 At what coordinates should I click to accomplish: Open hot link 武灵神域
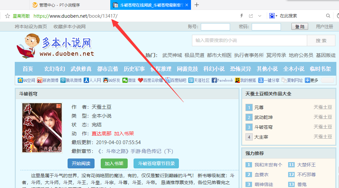[172, 55]
